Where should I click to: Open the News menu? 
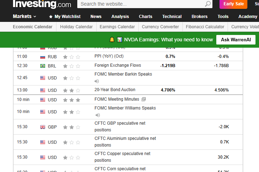click(96, 17)
